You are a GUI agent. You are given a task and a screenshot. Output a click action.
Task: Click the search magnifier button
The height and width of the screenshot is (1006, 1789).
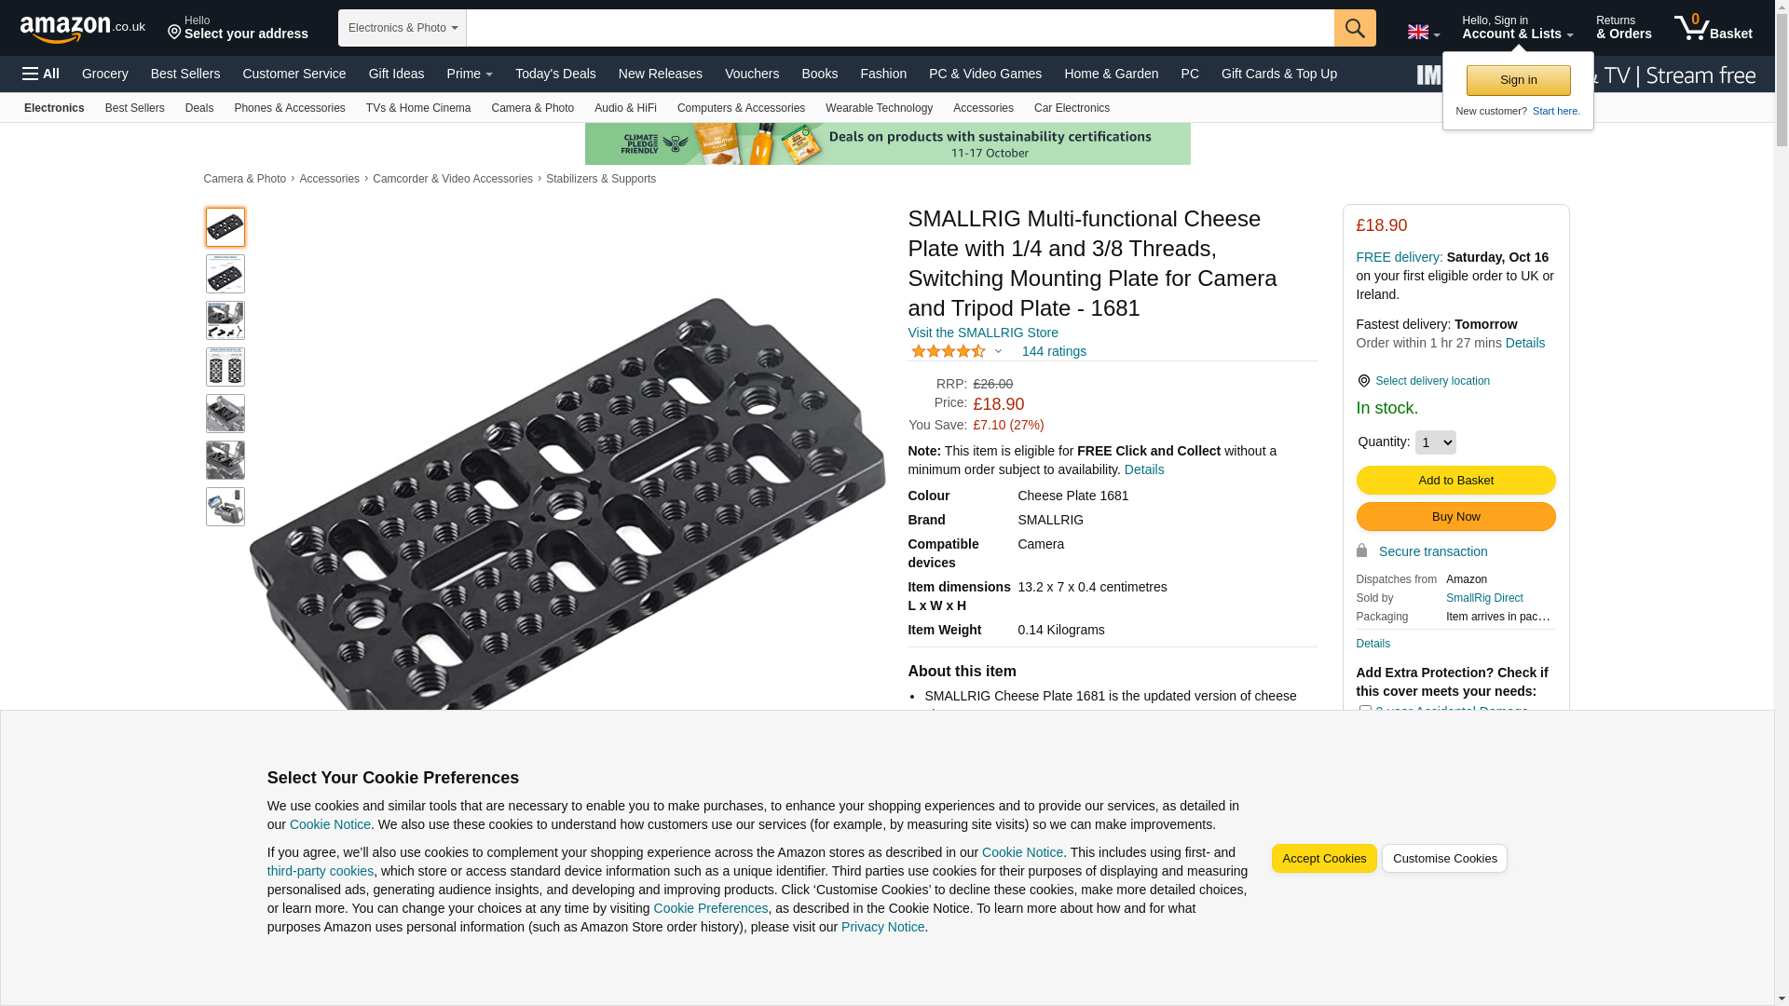click(x=1355, y=28)
